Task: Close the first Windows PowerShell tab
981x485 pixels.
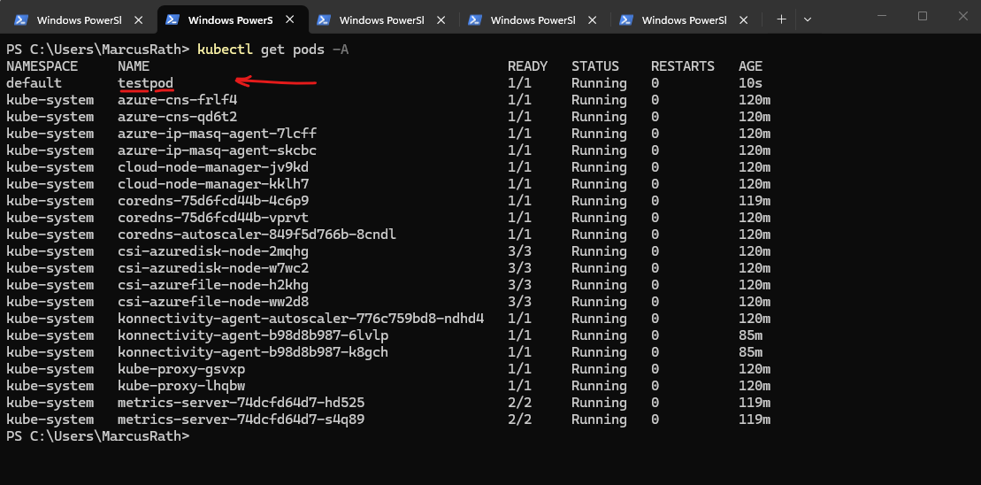Action: tap(137, 19)
